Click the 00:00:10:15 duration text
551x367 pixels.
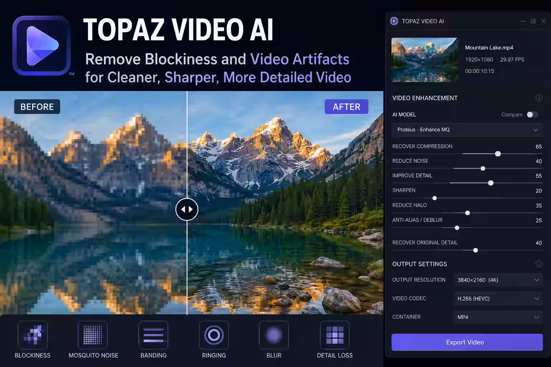[480, 71]
